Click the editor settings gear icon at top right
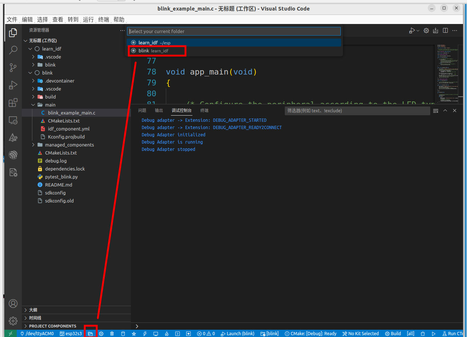467x337 pixels. (x=426, y=31)
